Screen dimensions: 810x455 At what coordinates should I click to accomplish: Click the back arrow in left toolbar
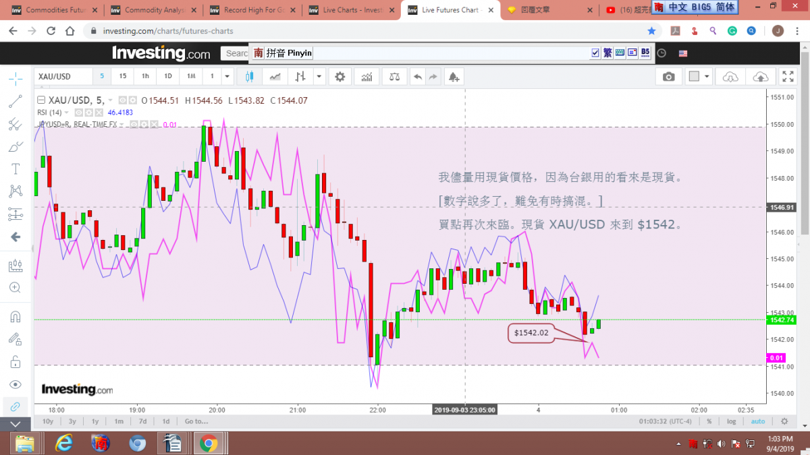15,237
